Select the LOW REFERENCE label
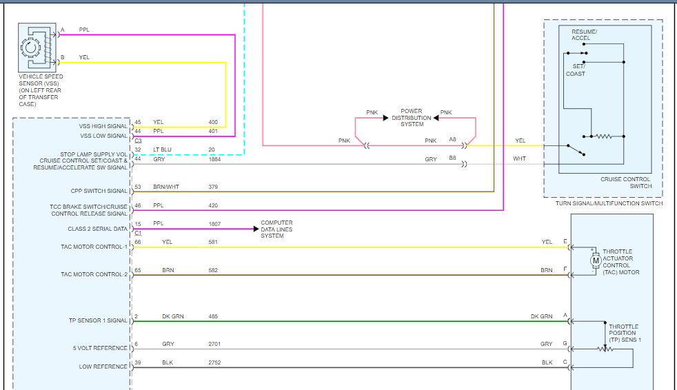The height and width of the screenshot is (390, 677). coord(103,367)
